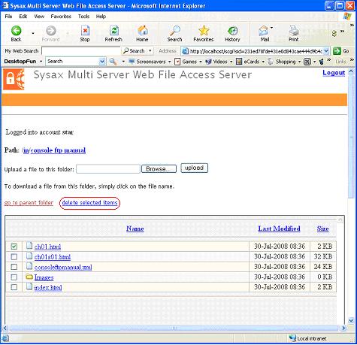Sort by the Name column header
The width and height of the screenshot is (357, 345).
[x=135, y=228]
